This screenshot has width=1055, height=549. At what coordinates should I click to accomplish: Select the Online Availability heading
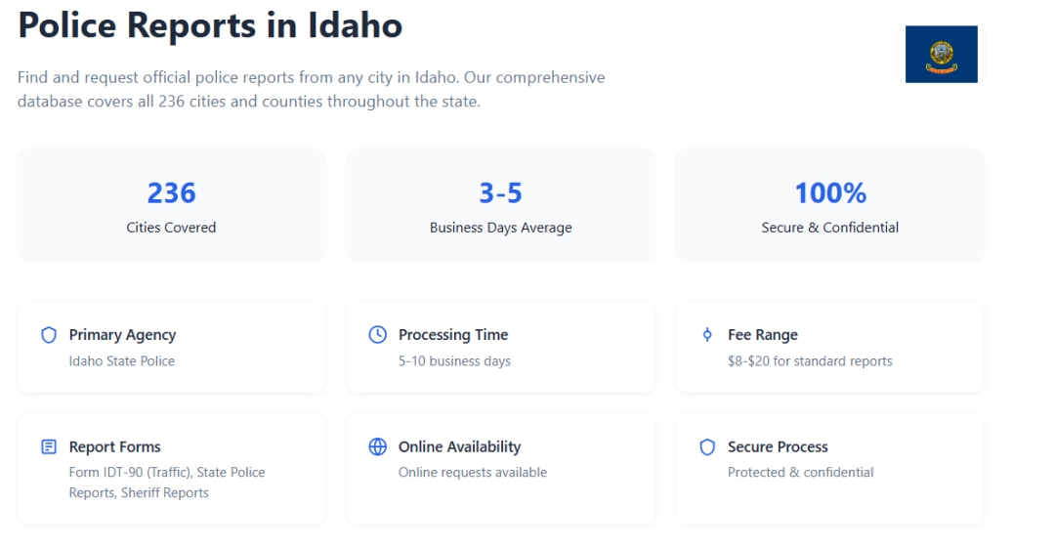click(x=459, y=447)
